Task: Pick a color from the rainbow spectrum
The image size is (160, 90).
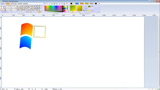Action: pos(53,8)
